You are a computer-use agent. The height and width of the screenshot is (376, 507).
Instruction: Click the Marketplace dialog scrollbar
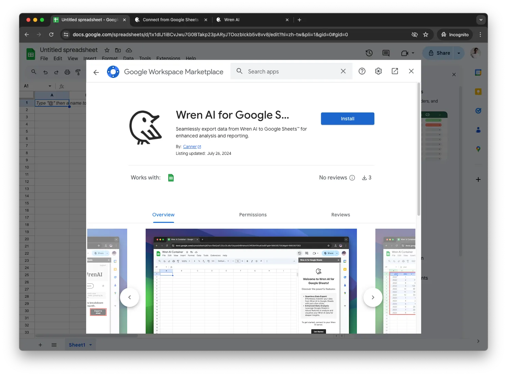419,149
